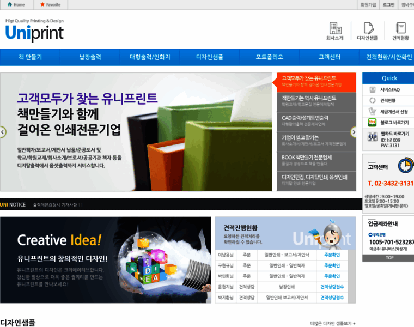Click the 서비스FAQ icon in Quick
The height and width of the screenshot is (327, 414).
click(x=372, y=90)
